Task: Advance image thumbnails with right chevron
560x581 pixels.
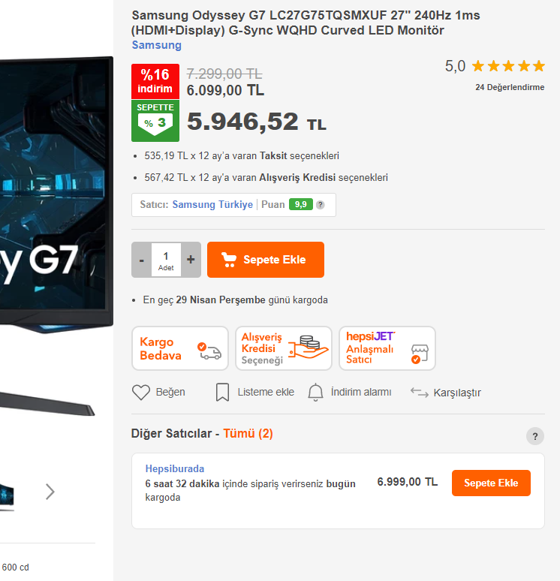Action: 50,492
